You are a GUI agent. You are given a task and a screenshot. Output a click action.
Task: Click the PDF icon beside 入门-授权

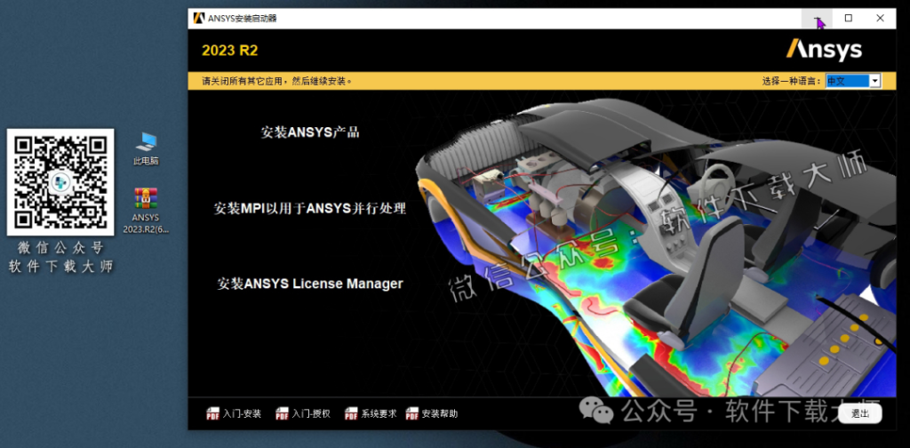tap(282, 413)
